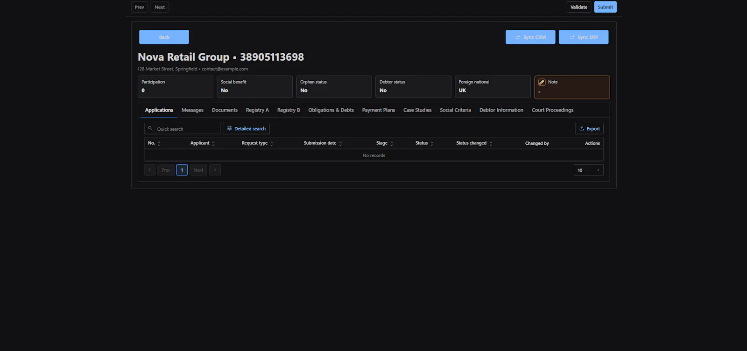Click the top toolbar Next button
This screenshot has height=351, width=747.
pos(160,7)
